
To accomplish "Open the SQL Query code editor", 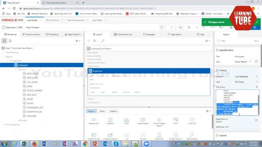I will tap(257, 87).
